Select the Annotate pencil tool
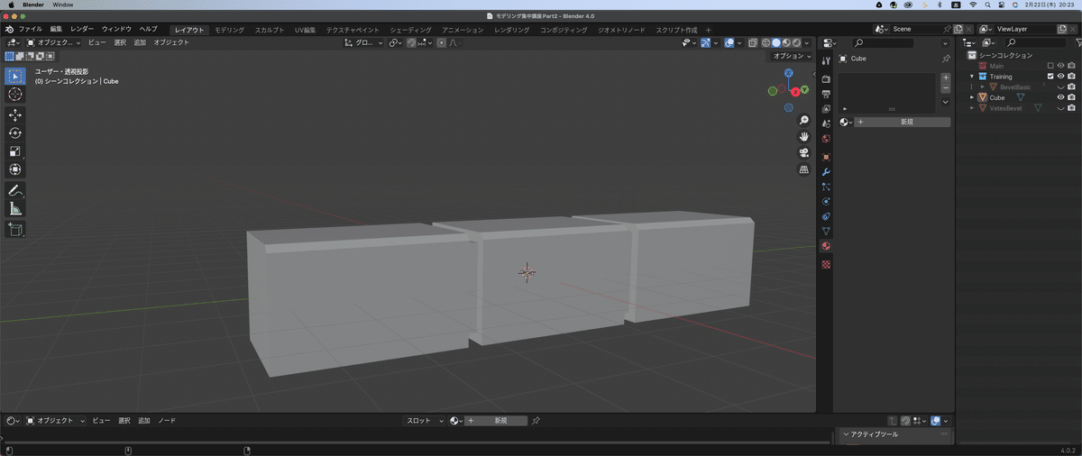 [x=15, y=190]
